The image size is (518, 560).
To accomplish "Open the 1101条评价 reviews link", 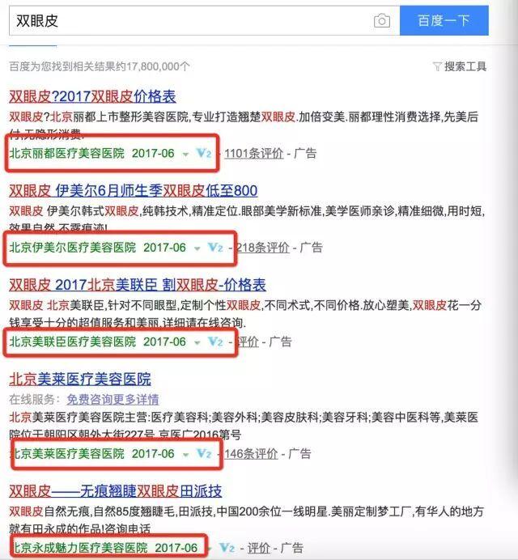I will point(253,154).
